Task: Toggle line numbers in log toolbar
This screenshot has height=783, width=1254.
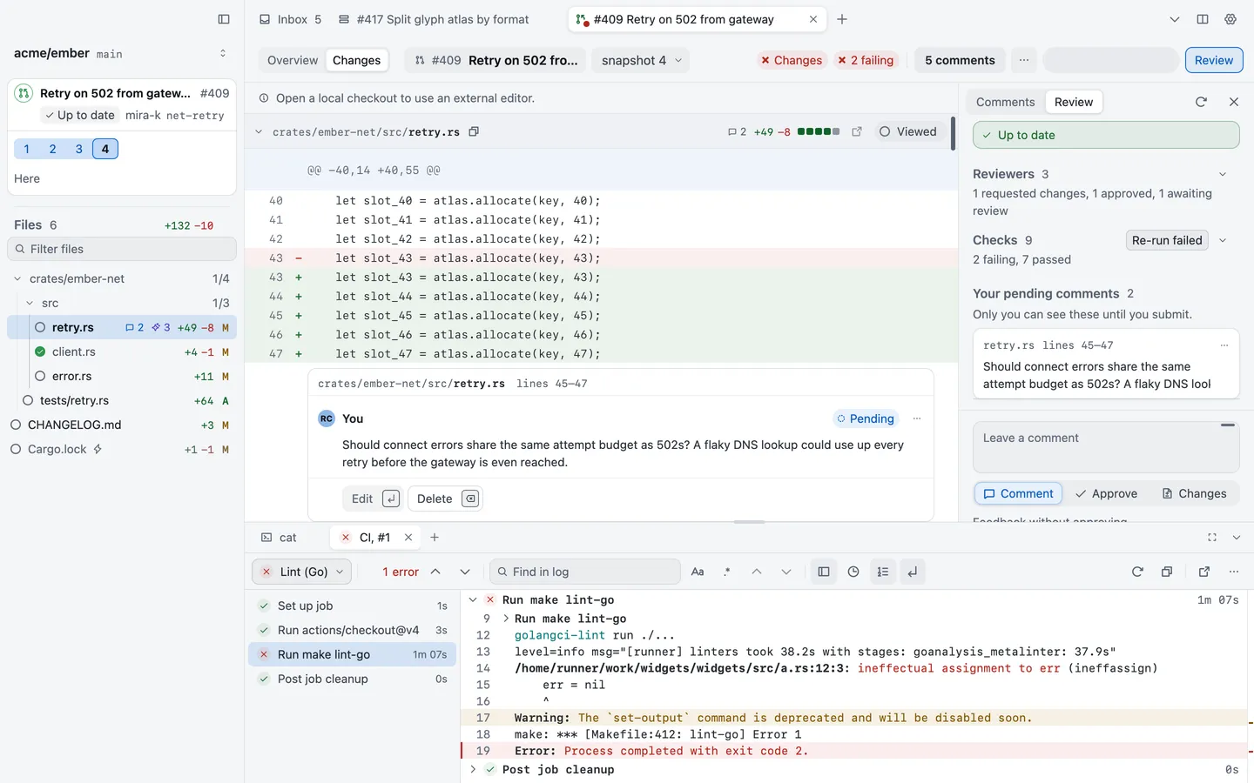Action: pos(883,572)
